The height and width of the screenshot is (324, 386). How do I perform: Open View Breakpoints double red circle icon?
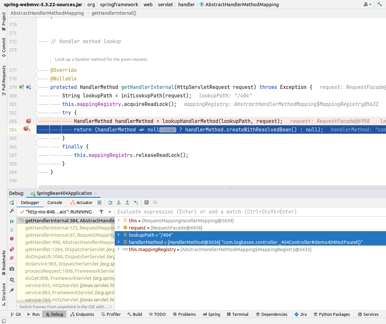point(12,249)
